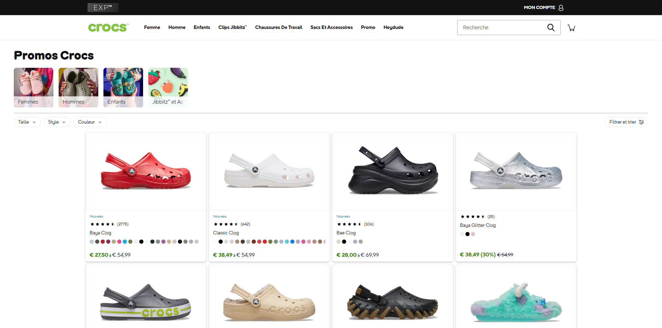
Task: Click Classic Clog rating count (642)
Action: 245,224
